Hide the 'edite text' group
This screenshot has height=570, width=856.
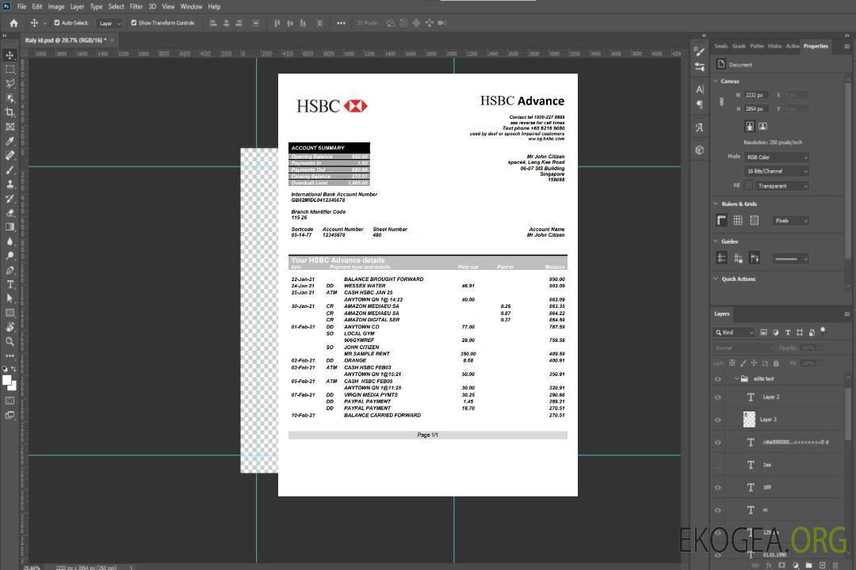coord(718,379)
